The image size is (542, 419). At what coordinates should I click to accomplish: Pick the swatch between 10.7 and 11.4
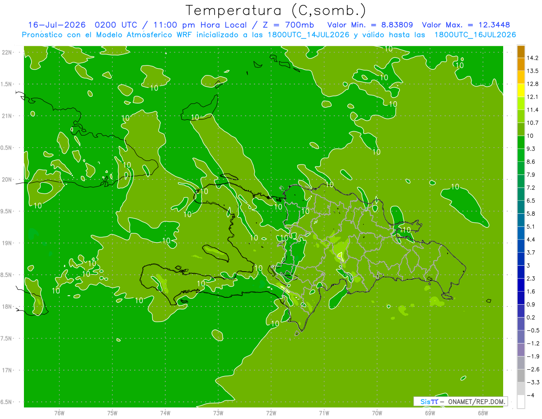point(521,117)
